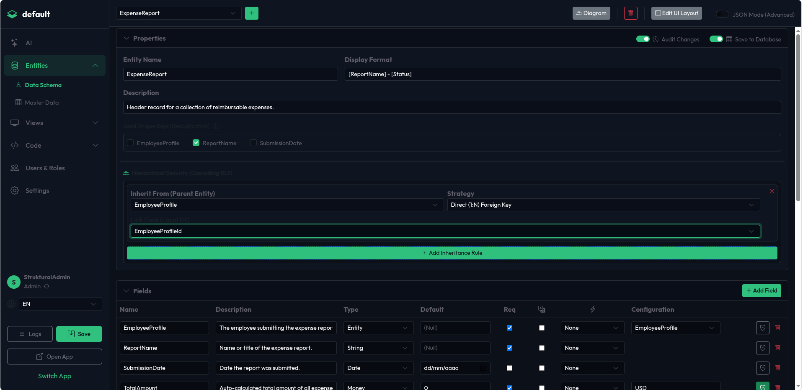This screenshot has height=390, width=803.
Task: Open Users & Roles page
Action: pyautogui.click(x=54, y=168)
